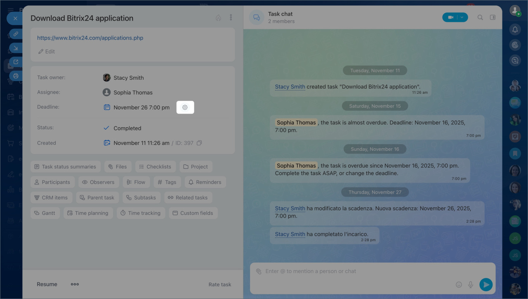Open the Observers section chip

coord(98,182)
